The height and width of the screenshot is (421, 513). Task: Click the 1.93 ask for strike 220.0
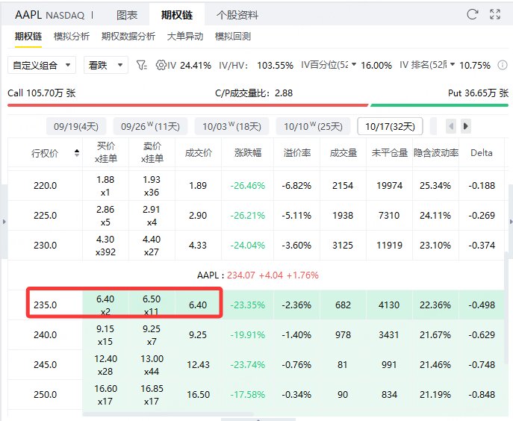click(152, 180)
